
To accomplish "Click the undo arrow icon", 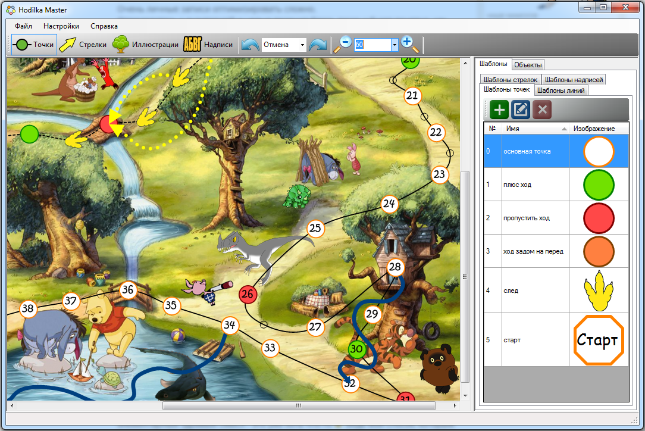I will [250, 45].
